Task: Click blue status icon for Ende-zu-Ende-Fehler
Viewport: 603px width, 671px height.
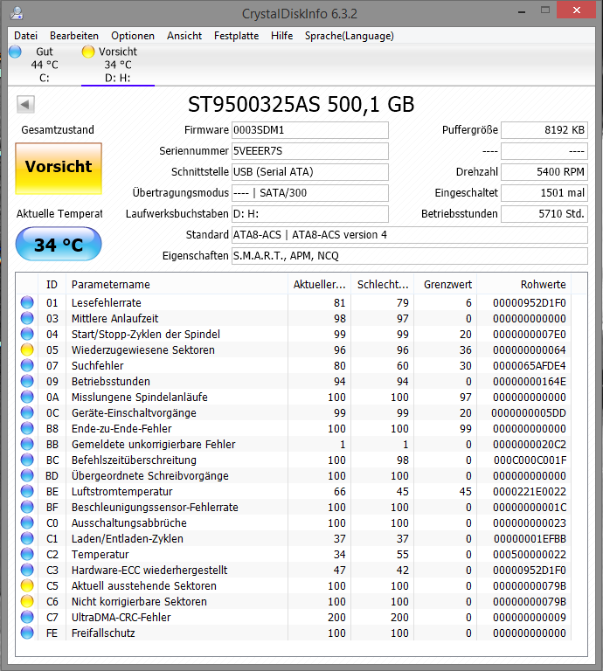Action: (x=27, y=428)
